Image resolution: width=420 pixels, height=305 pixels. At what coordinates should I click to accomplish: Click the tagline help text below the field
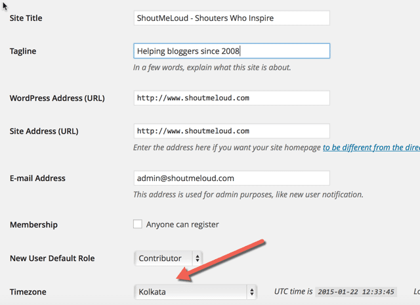pyautogui.click(x=211, y=67)
